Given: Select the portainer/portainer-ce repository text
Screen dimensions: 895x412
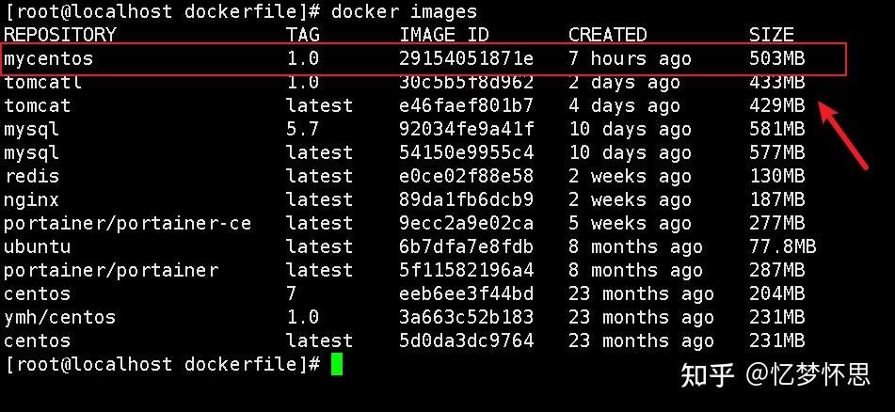Looking at the screenshot, I should (127, 223).
